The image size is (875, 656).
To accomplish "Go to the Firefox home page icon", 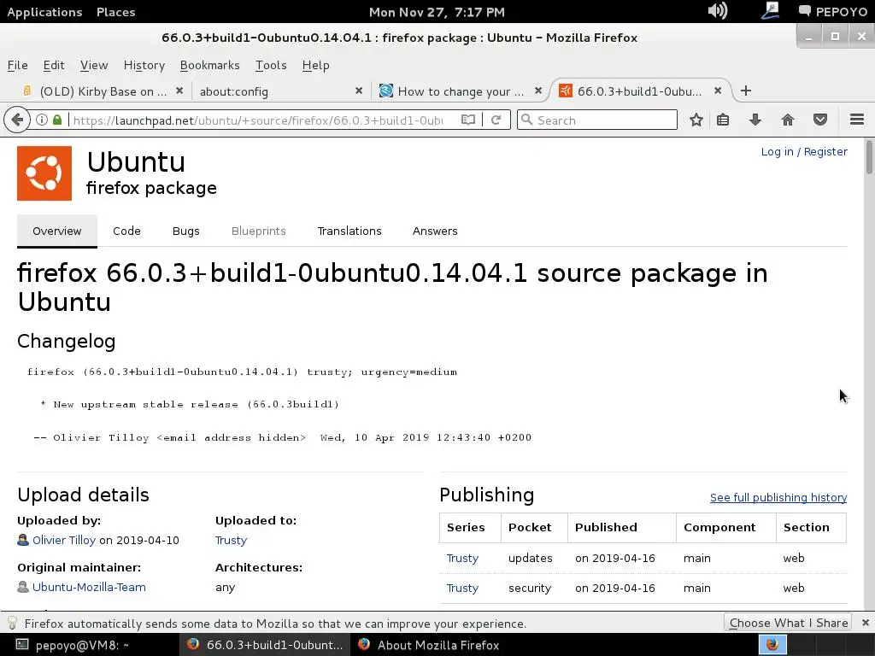I will click(x=787, y=120).
